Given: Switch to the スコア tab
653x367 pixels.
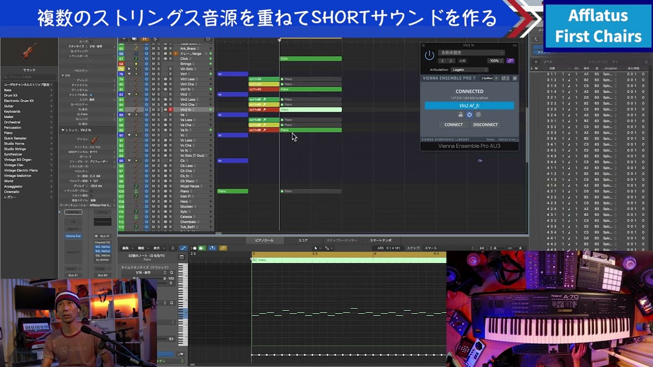Looking at the screenshot, I should pyautogui.click(x=303, y=240).
